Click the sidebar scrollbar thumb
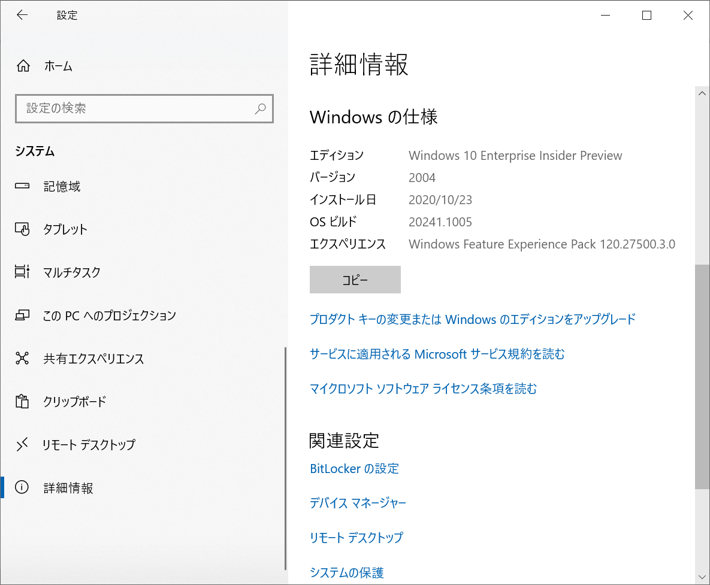710x585 pixels. click(x=285, y=458)
